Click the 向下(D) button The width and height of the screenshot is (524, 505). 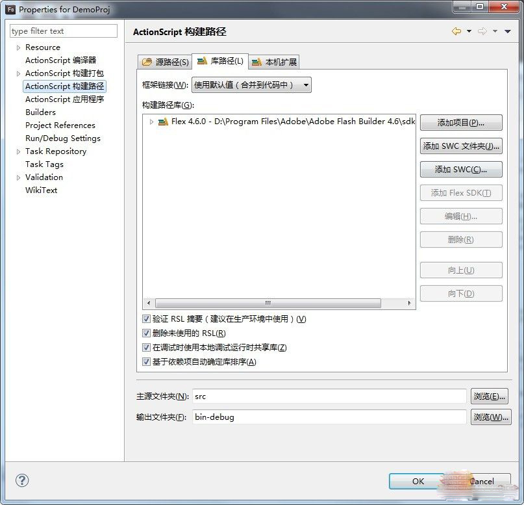coord(461,294)
